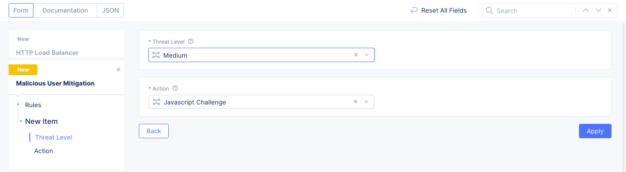This screenshot has width=626, height=172.
Task: Switch to the Documentation tab
Action: pos(65,10)
